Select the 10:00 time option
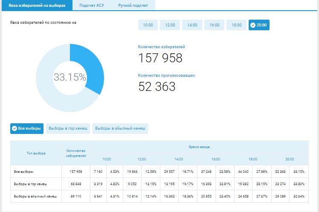This screenshot has width=319, height=212. tap(148, 25)
